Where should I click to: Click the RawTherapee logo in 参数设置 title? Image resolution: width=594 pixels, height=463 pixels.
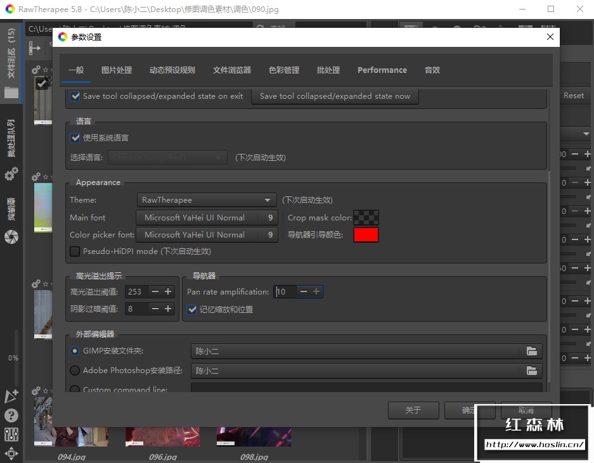tap(63, 37)
